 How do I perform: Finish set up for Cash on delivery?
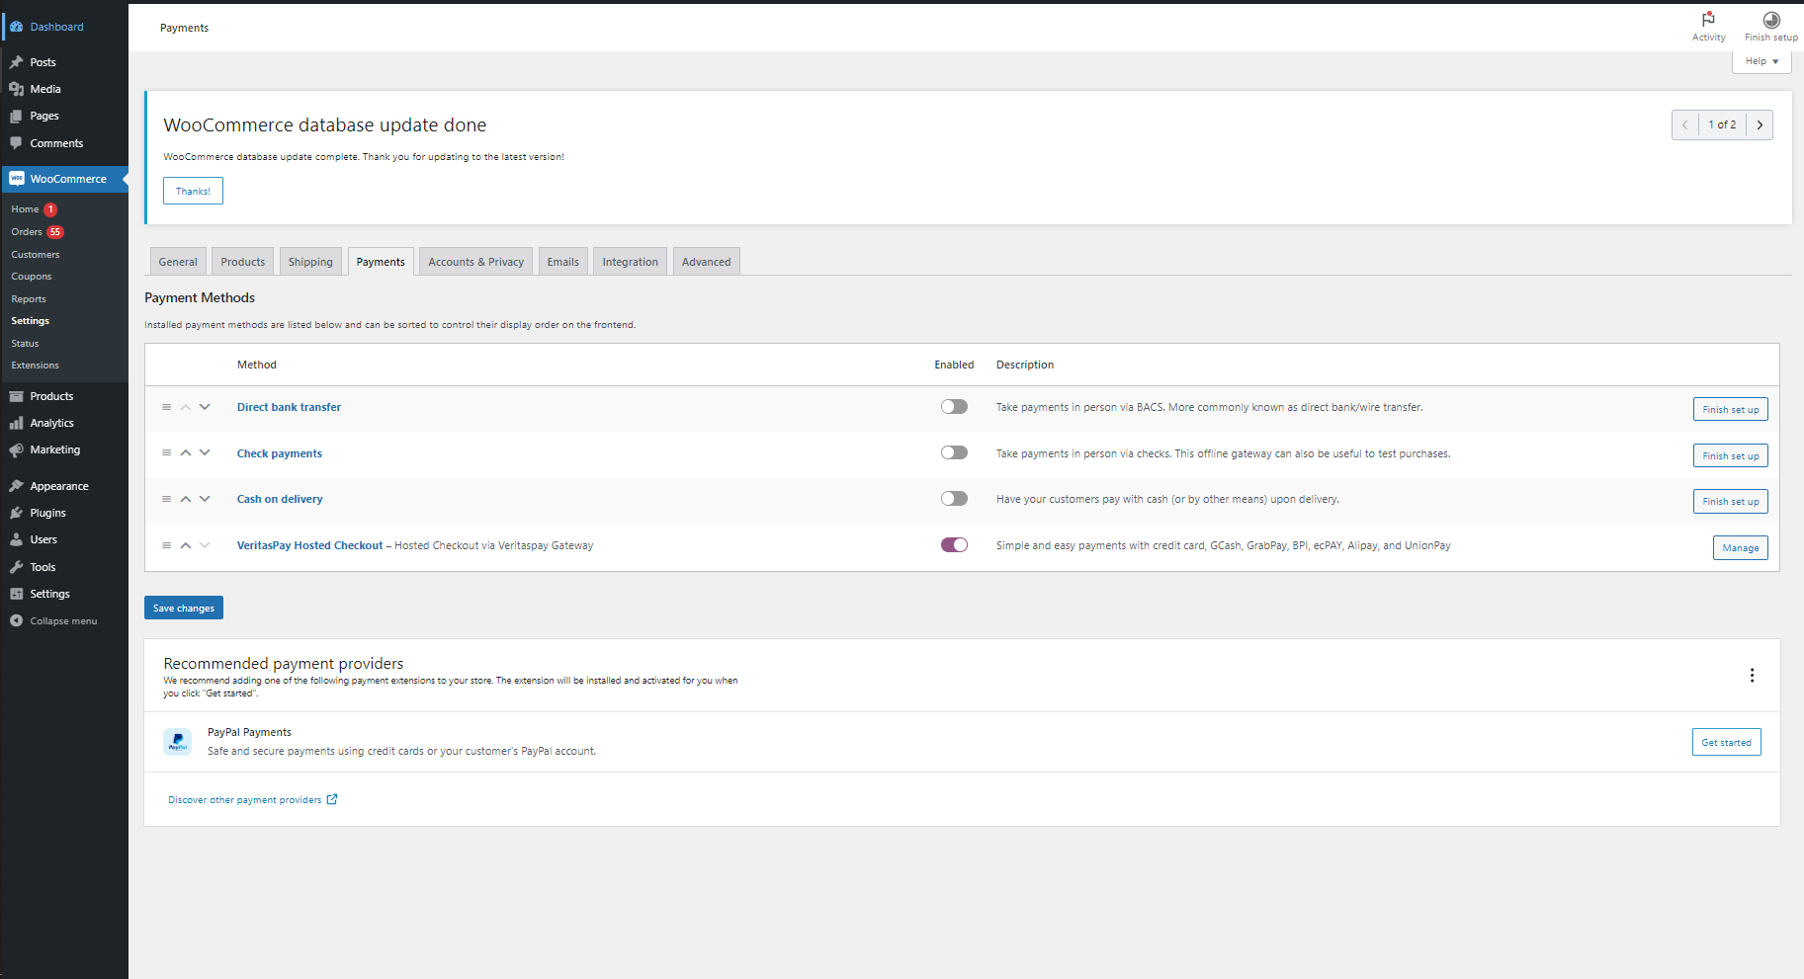point(1730,501)
